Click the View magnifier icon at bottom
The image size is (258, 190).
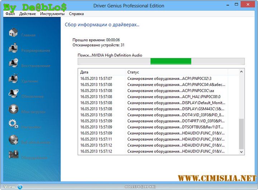pyautogui.click(x=20, y=187)
